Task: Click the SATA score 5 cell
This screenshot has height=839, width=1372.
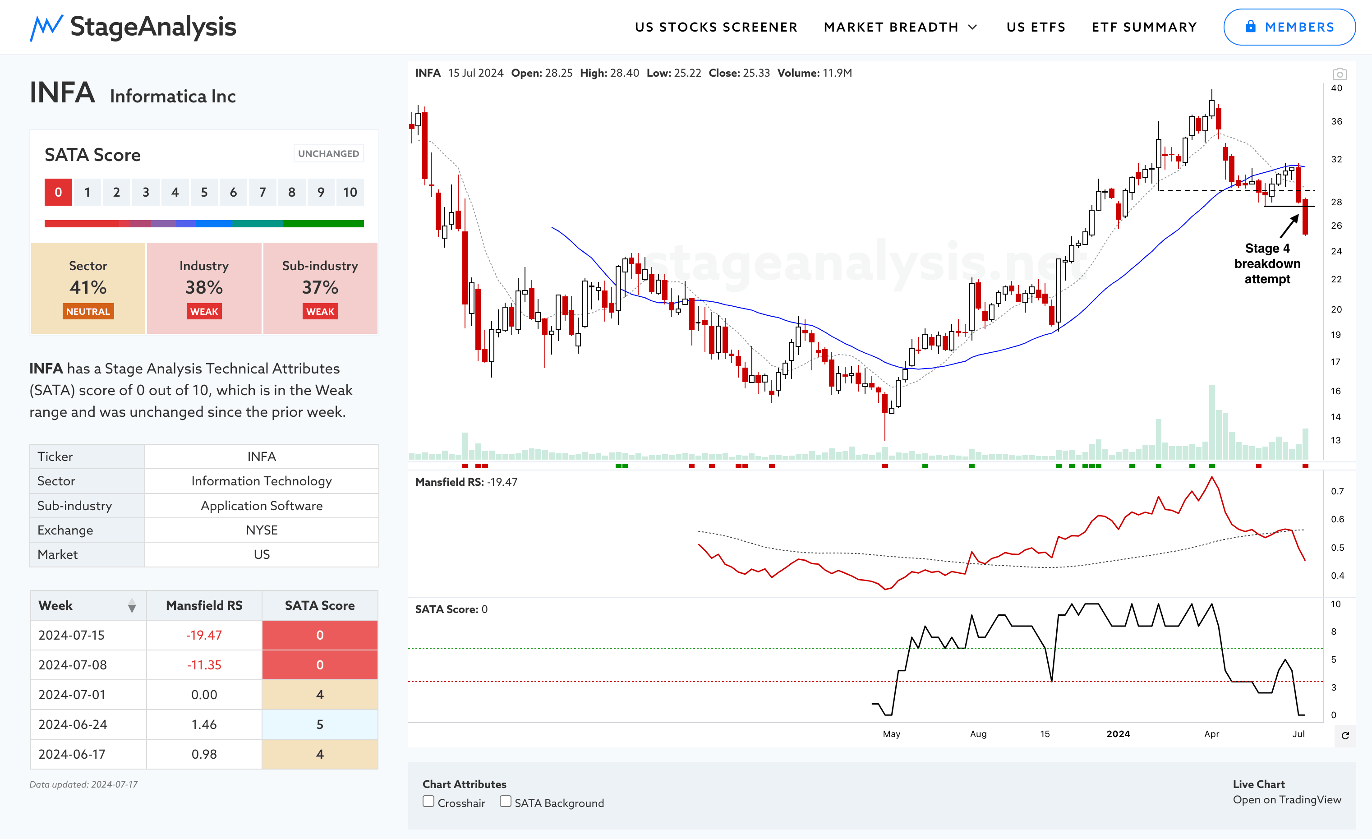Action: (320, 724)
